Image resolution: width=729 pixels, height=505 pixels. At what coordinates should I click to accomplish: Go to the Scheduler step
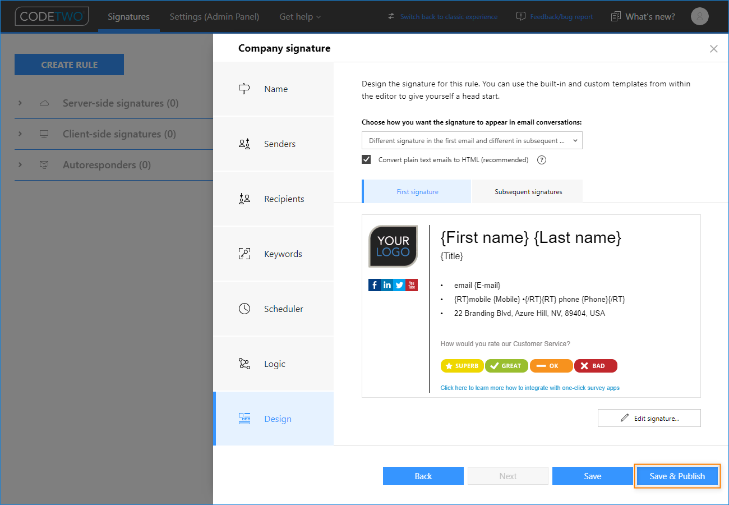[274, 309]
